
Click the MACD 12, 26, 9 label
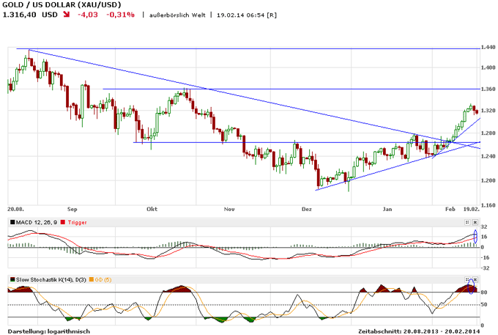(36, 221)
